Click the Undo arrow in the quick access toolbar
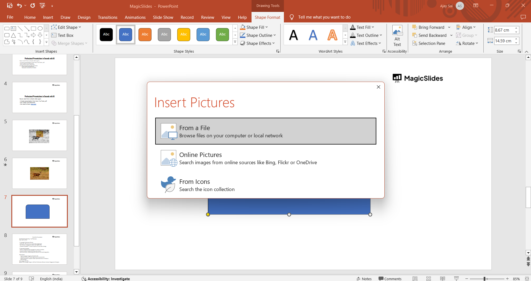 19,6
